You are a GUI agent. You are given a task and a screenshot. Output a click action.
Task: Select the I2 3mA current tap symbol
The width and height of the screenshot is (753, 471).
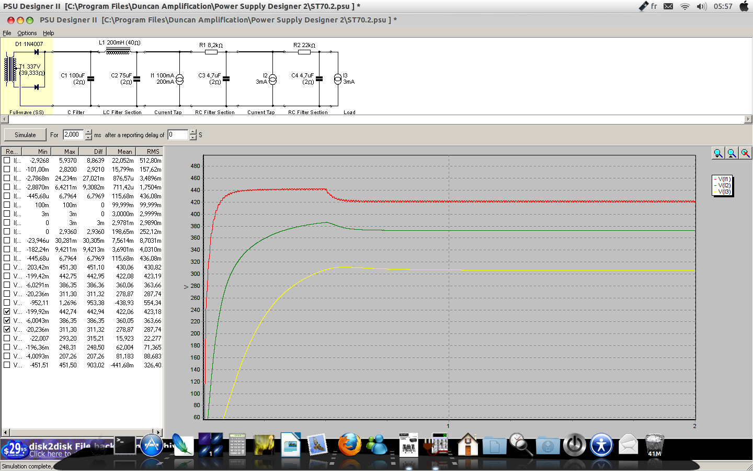pos(272,80)
